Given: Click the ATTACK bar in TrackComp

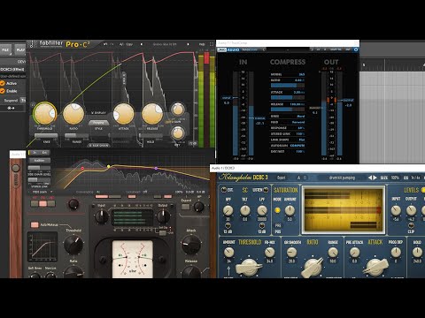Looking at the screenshot, I should [x=288, y=97].
